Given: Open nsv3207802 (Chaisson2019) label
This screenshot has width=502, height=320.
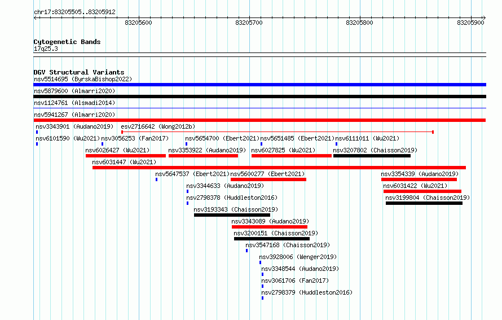Looking at the screenshot, I should 375,150.
